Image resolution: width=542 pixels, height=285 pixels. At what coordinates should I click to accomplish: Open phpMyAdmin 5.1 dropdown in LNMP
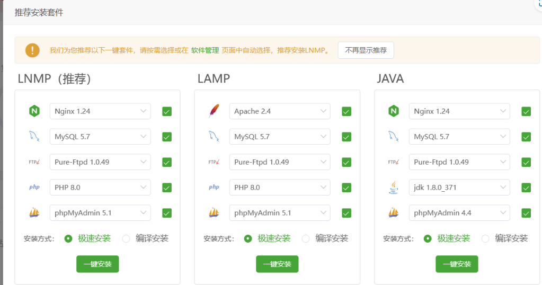[100, 212]
